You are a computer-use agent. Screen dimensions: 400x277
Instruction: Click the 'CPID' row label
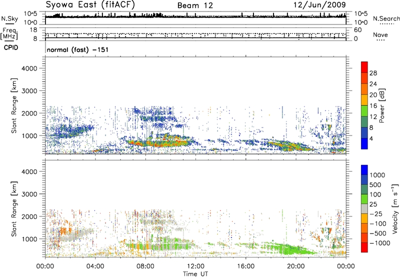click(11, 47)
